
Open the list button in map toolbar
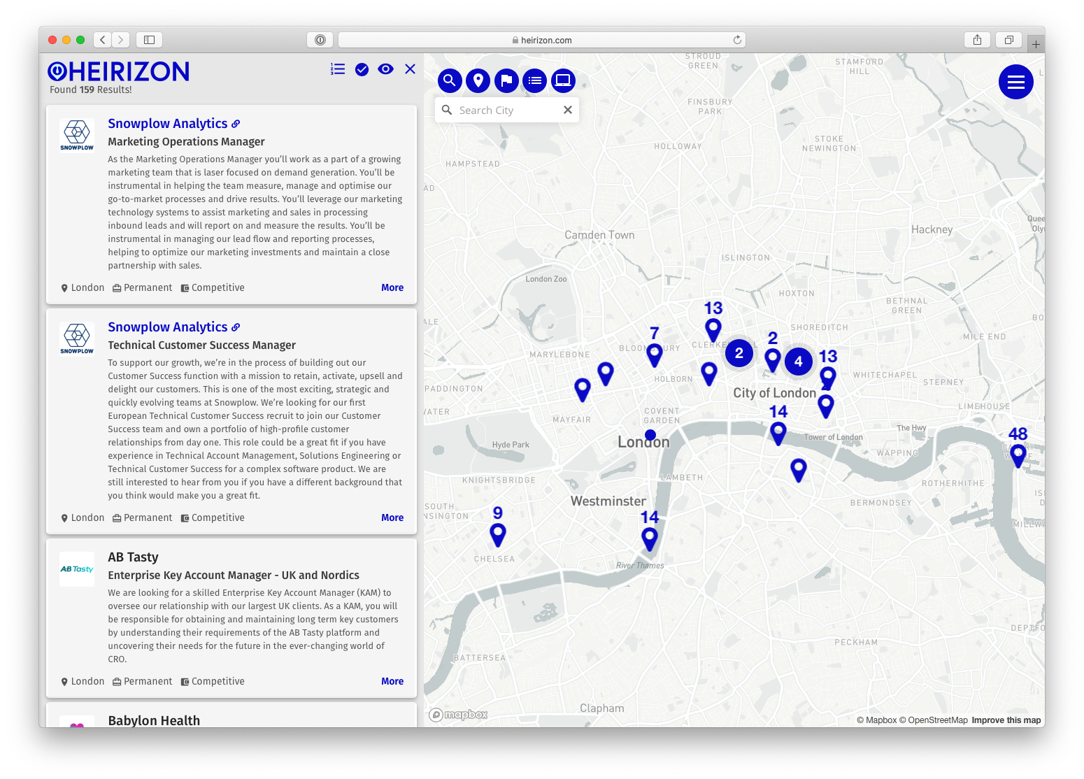(535, 80)
